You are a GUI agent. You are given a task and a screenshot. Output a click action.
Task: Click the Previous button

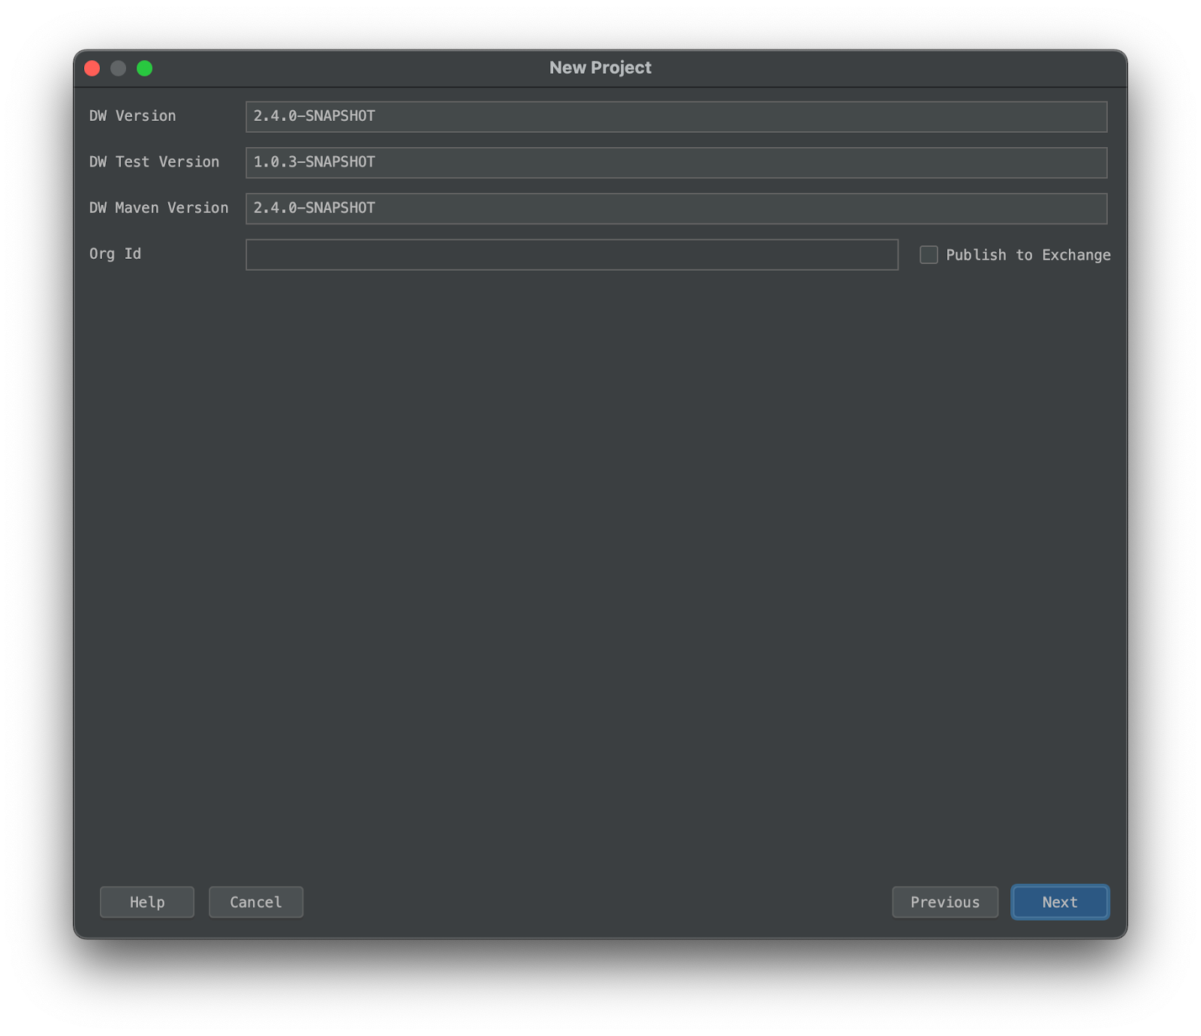click(945, 902)
